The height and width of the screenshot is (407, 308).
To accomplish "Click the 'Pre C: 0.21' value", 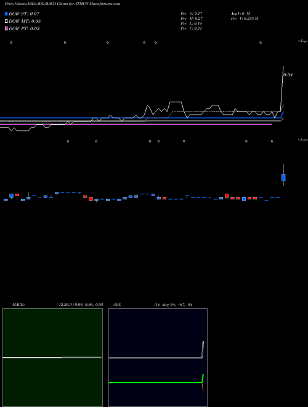I will tap(192, 28).
